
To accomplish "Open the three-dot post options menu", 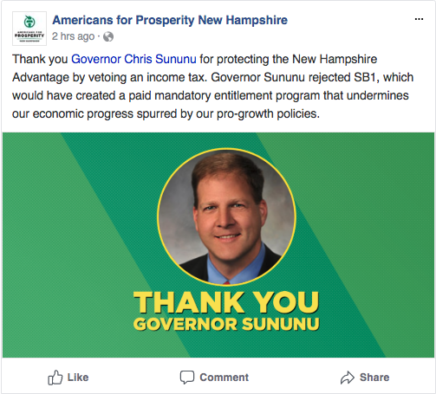I will coord(419,19).
